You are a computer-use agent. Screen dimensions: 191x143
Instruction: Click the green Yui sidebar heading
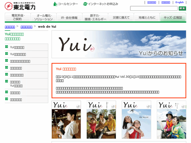[x=14, y=36]
